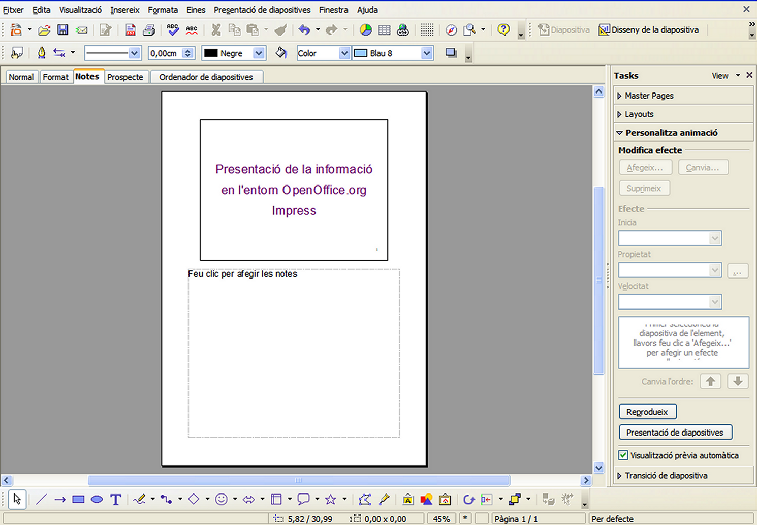The height and width of the screenshot is (525, 757).
Task: Toggle the grid display icon
Action: pos(427,30)
